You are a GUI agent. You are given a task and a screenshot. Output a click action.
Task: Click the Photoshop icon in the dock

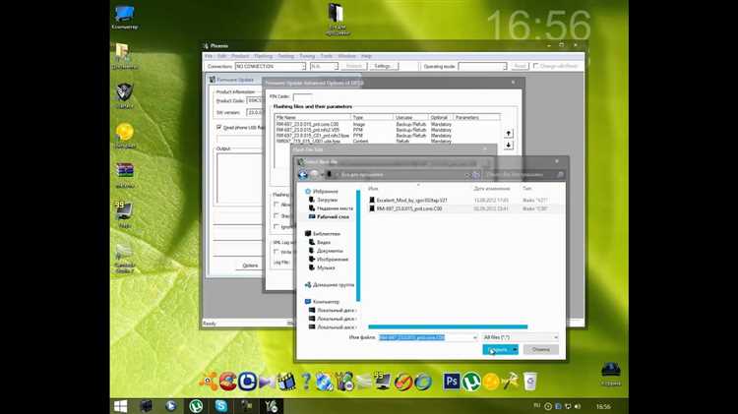tap(453, 379)
